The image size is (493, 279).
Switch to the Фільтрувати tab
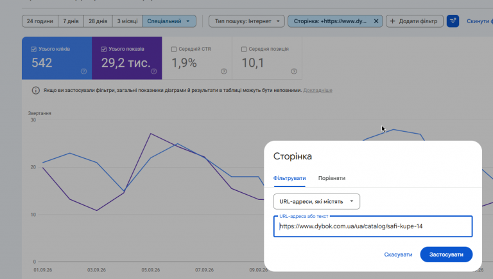[290, 178]
